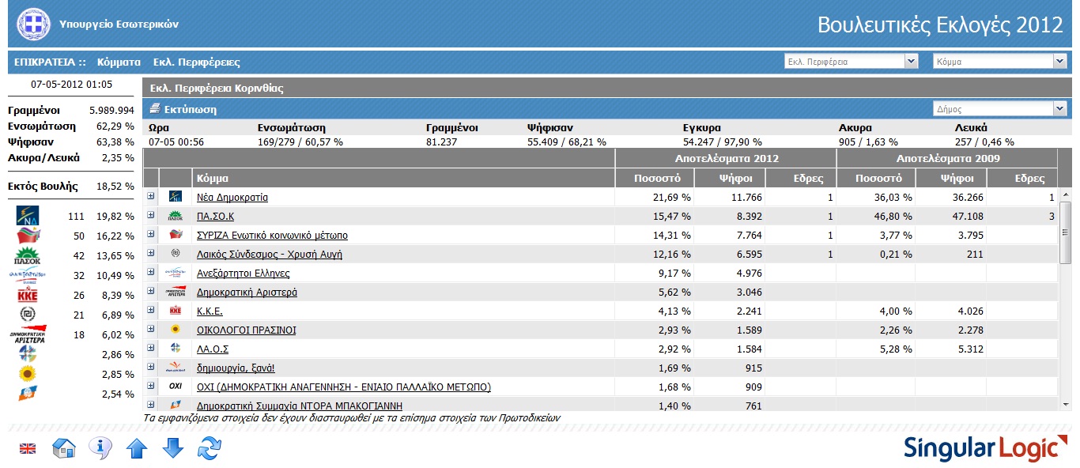
Task: Open the Λαικός Σύνδεσμος - Χρυσή Αυγή link
Action: point(270,255)
